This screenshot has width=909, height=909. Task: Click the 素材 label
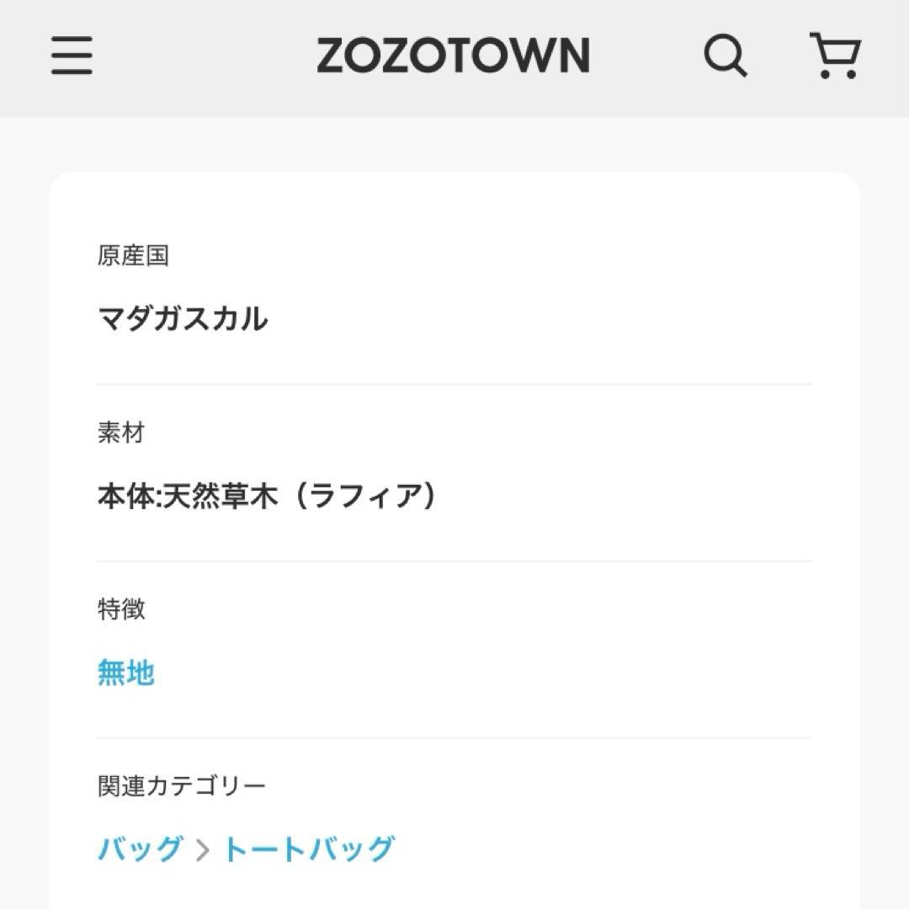coord(121,433)
